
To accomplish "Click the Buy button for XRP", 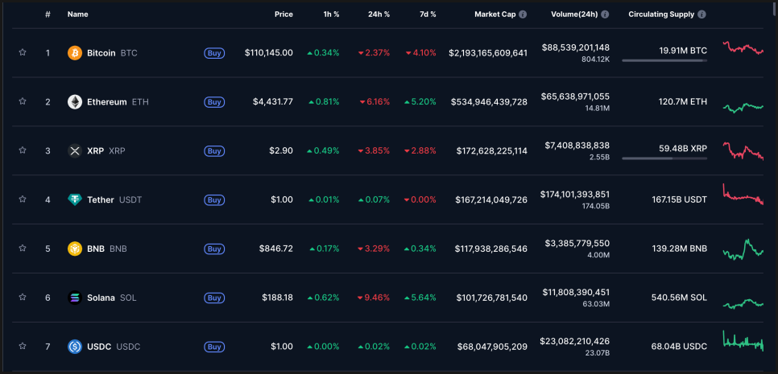I will (x=214, y=150).
